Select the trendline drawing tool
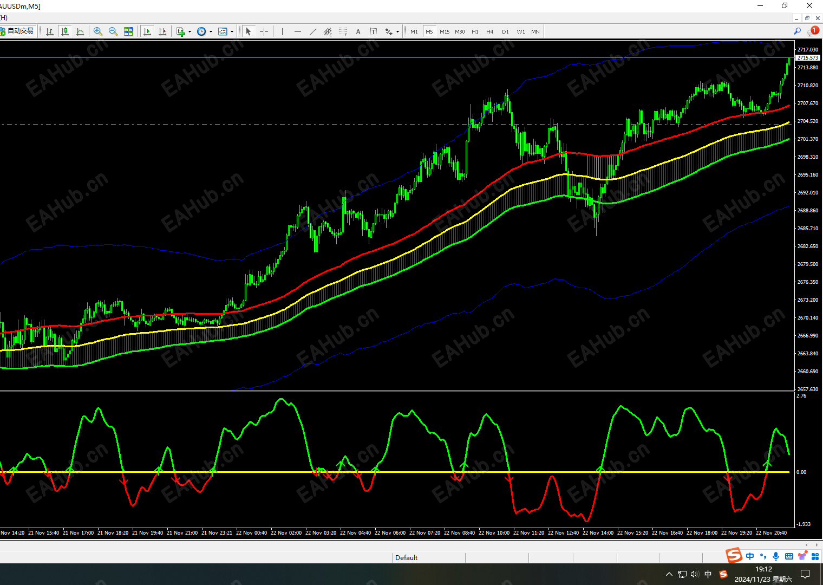 [312, 31]
